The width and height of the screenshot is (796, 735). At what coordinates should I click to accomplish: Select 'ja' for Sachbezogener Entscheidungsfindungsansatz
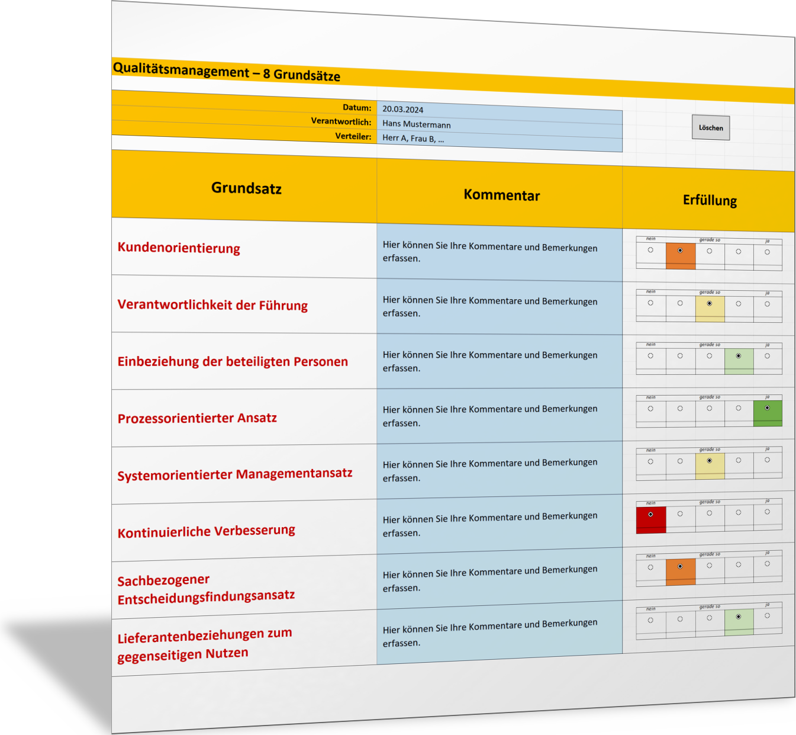tap(767, 564)
